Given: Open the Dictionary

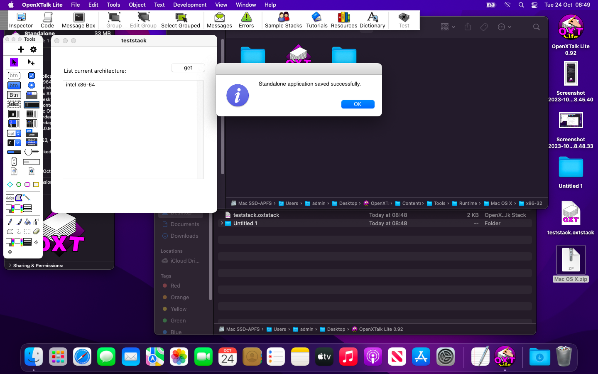Looking at the screenshot, I should point(373,20).
